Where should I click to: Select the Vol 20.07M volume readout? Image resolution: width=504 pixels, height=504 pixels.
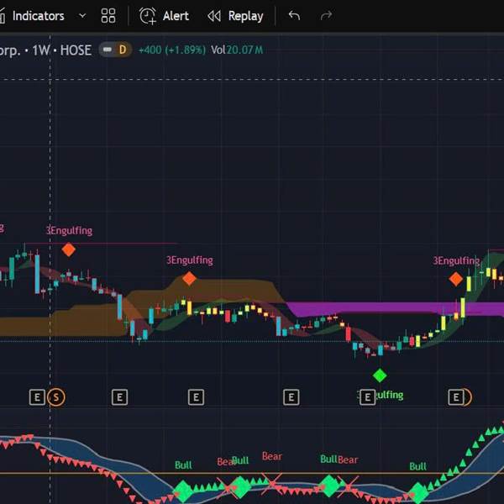237,50
